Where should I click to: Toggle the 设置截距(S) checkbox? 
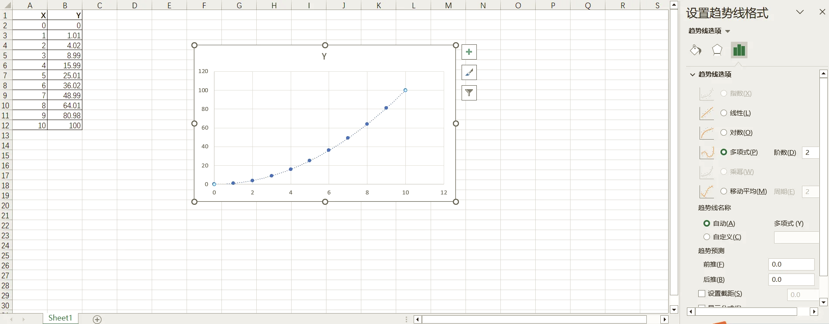tap(702, 294)
